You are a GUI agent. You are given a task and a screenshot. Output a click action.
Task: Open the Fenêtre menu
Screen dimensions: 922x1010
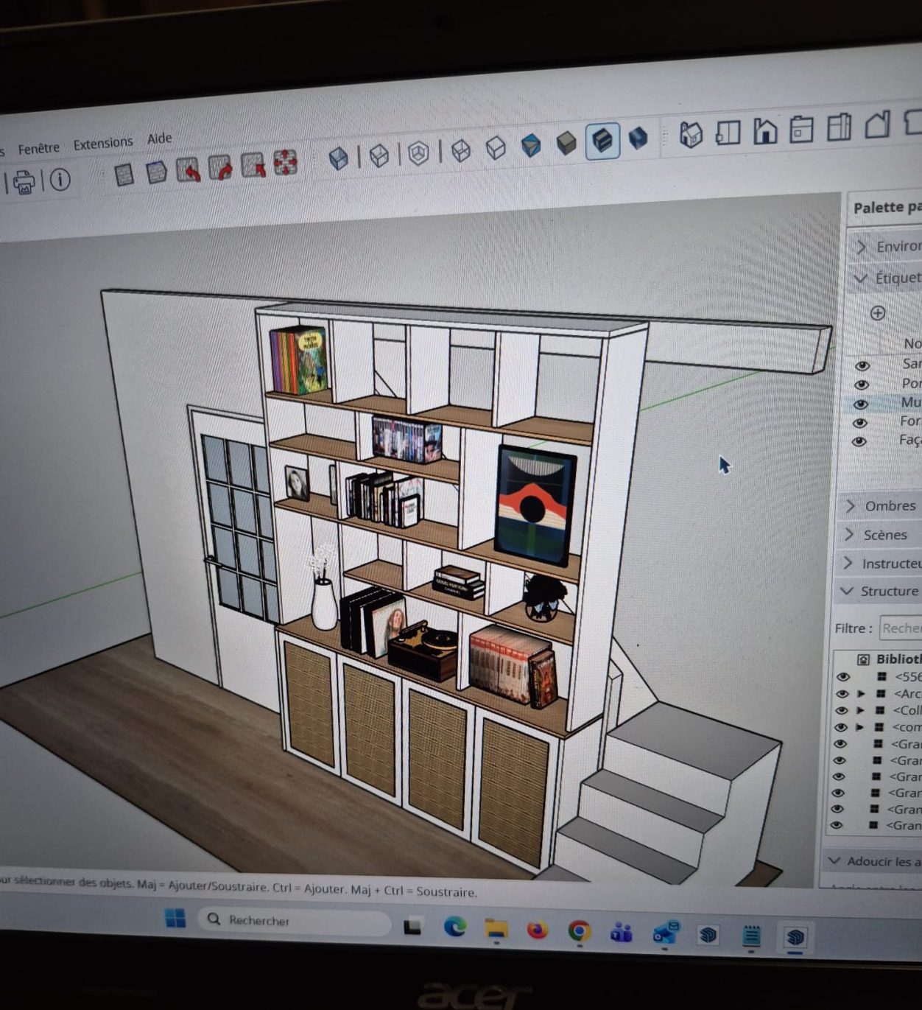click(x=39, y=148)
